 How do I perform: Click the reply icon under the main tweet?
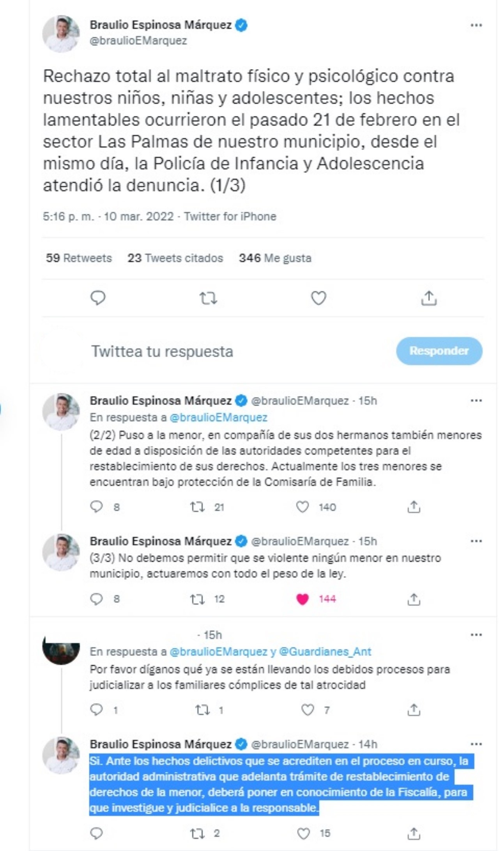[98, 298]
